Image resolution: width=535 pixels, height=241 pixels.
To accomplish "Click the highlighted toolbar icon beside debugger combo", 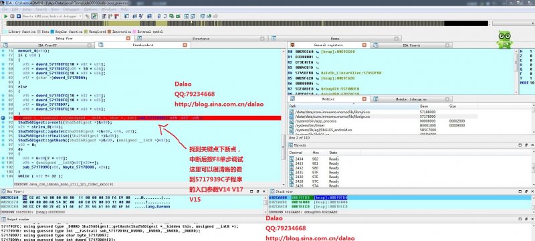I will click(x=94, y=16).
